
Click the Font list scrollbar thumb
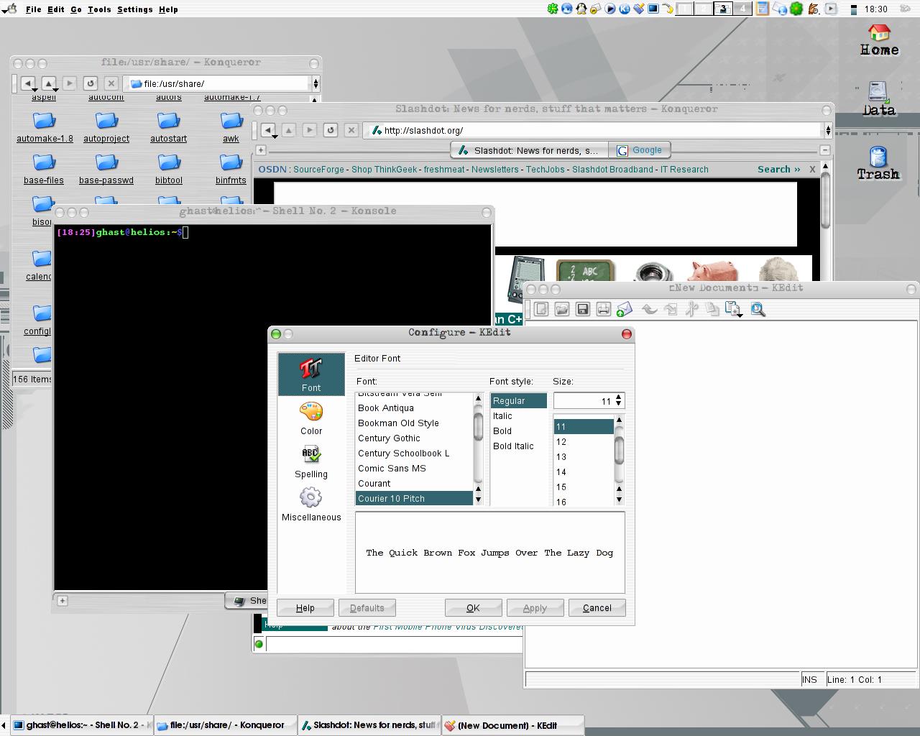[478, 426]
